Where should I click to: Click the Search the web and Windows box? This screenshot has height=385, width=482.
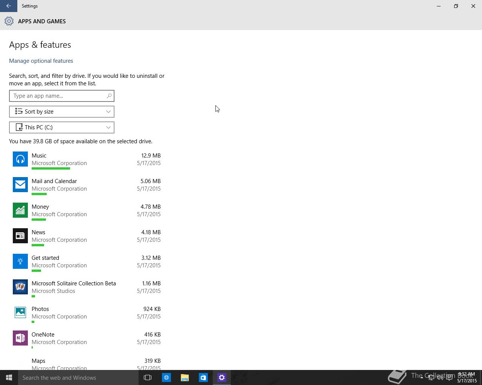click(78, 377)
